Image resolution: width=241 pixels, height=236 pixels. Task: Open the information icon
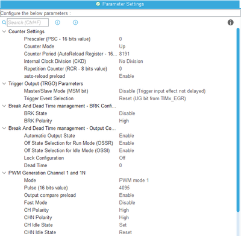click(231, 22)
